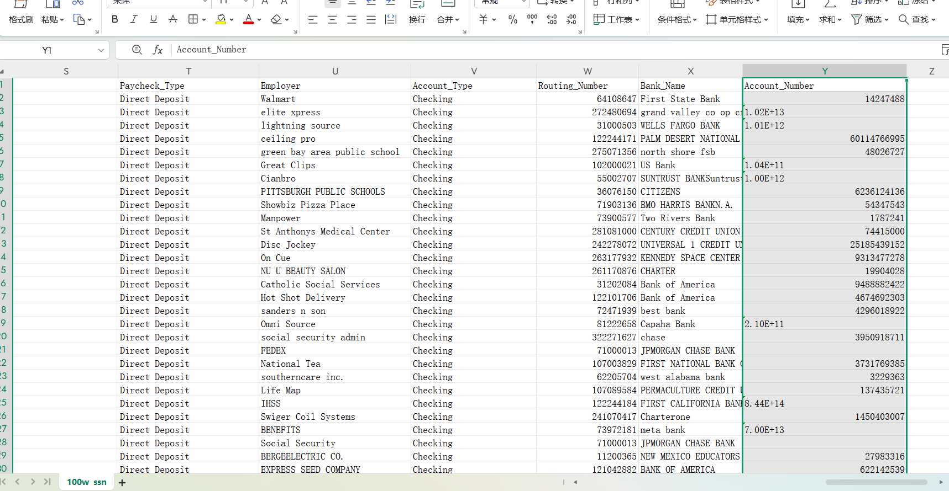Click the clear/eraser icon

[x=276, y=19]
